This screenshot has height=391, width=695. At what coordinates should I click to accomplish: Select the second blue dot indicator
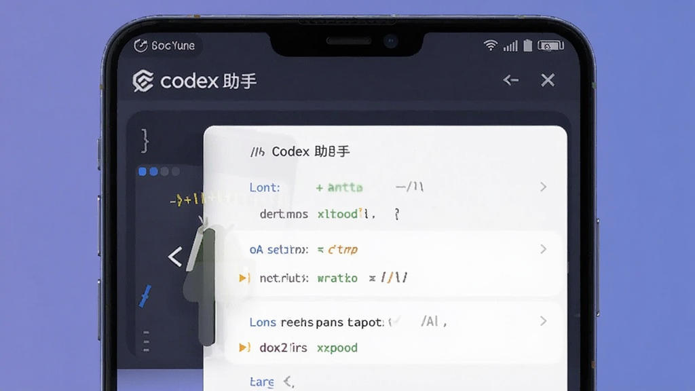click(x=153, y=172)
